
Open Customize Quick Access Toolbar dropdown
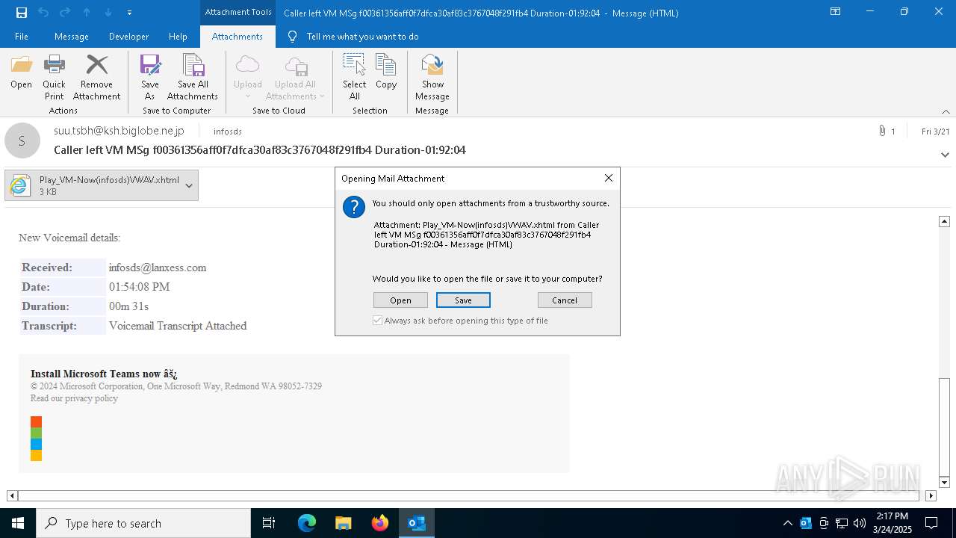point(130,12)
